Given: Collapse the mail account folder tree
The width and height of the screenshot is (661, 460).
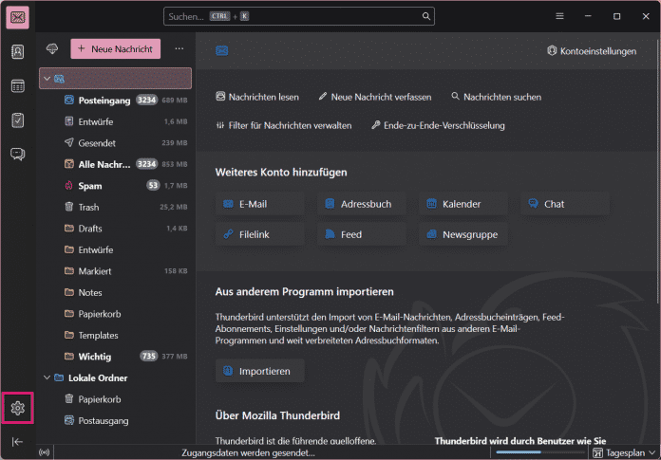Looking at the screenshot, I should click(x=46, y=78).
